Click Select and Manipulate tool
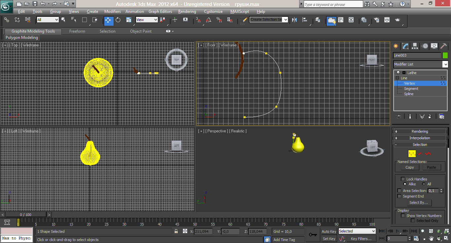The image size is (451, 243). tap(175, 20)
